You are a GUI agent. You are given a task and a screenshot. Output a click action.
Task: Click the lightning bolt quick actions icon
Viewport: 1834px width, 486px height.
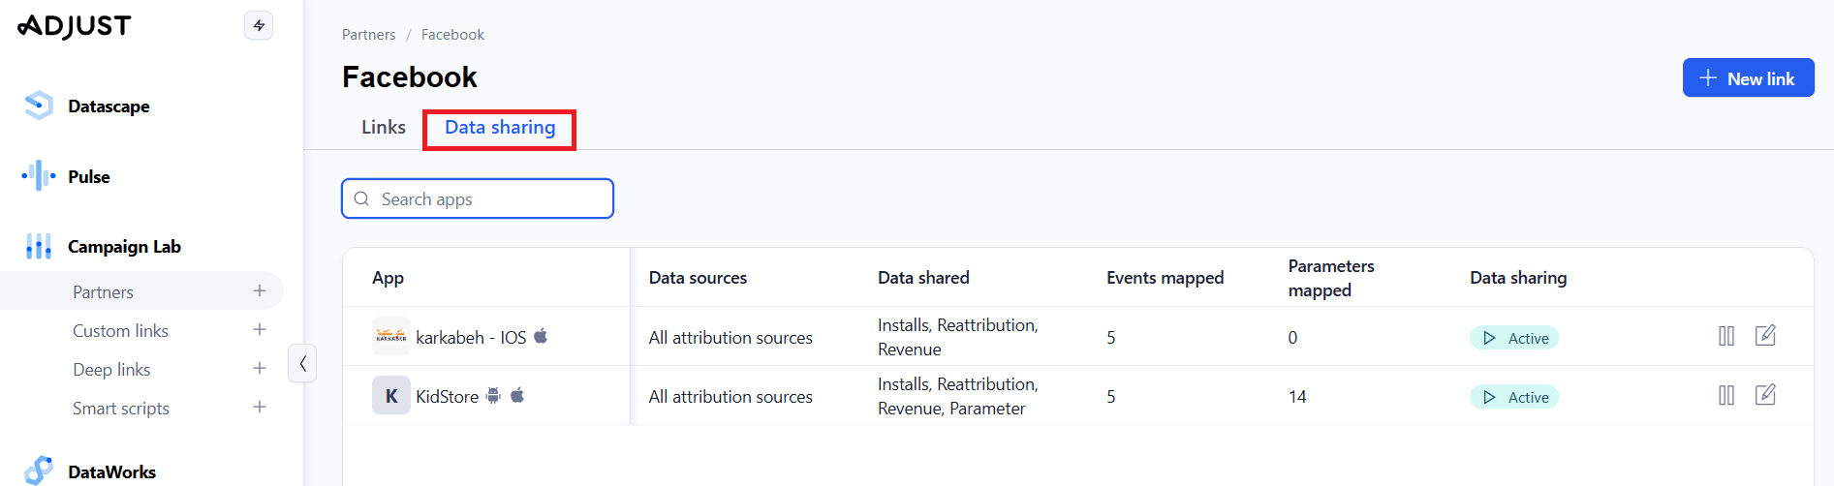tap(259, 25)
